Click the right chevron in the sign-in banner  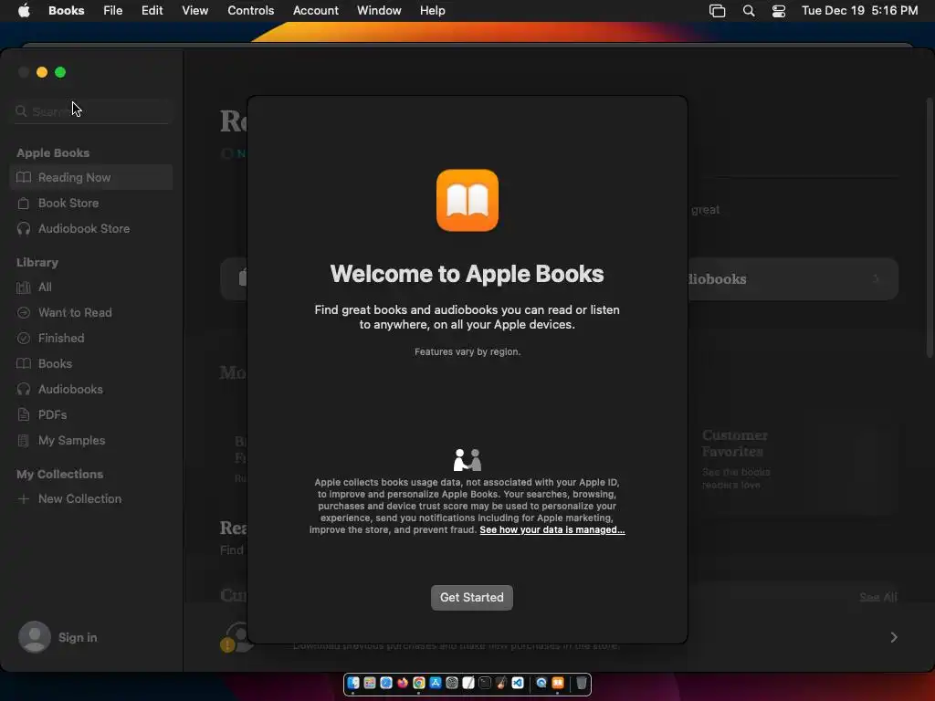893,637
